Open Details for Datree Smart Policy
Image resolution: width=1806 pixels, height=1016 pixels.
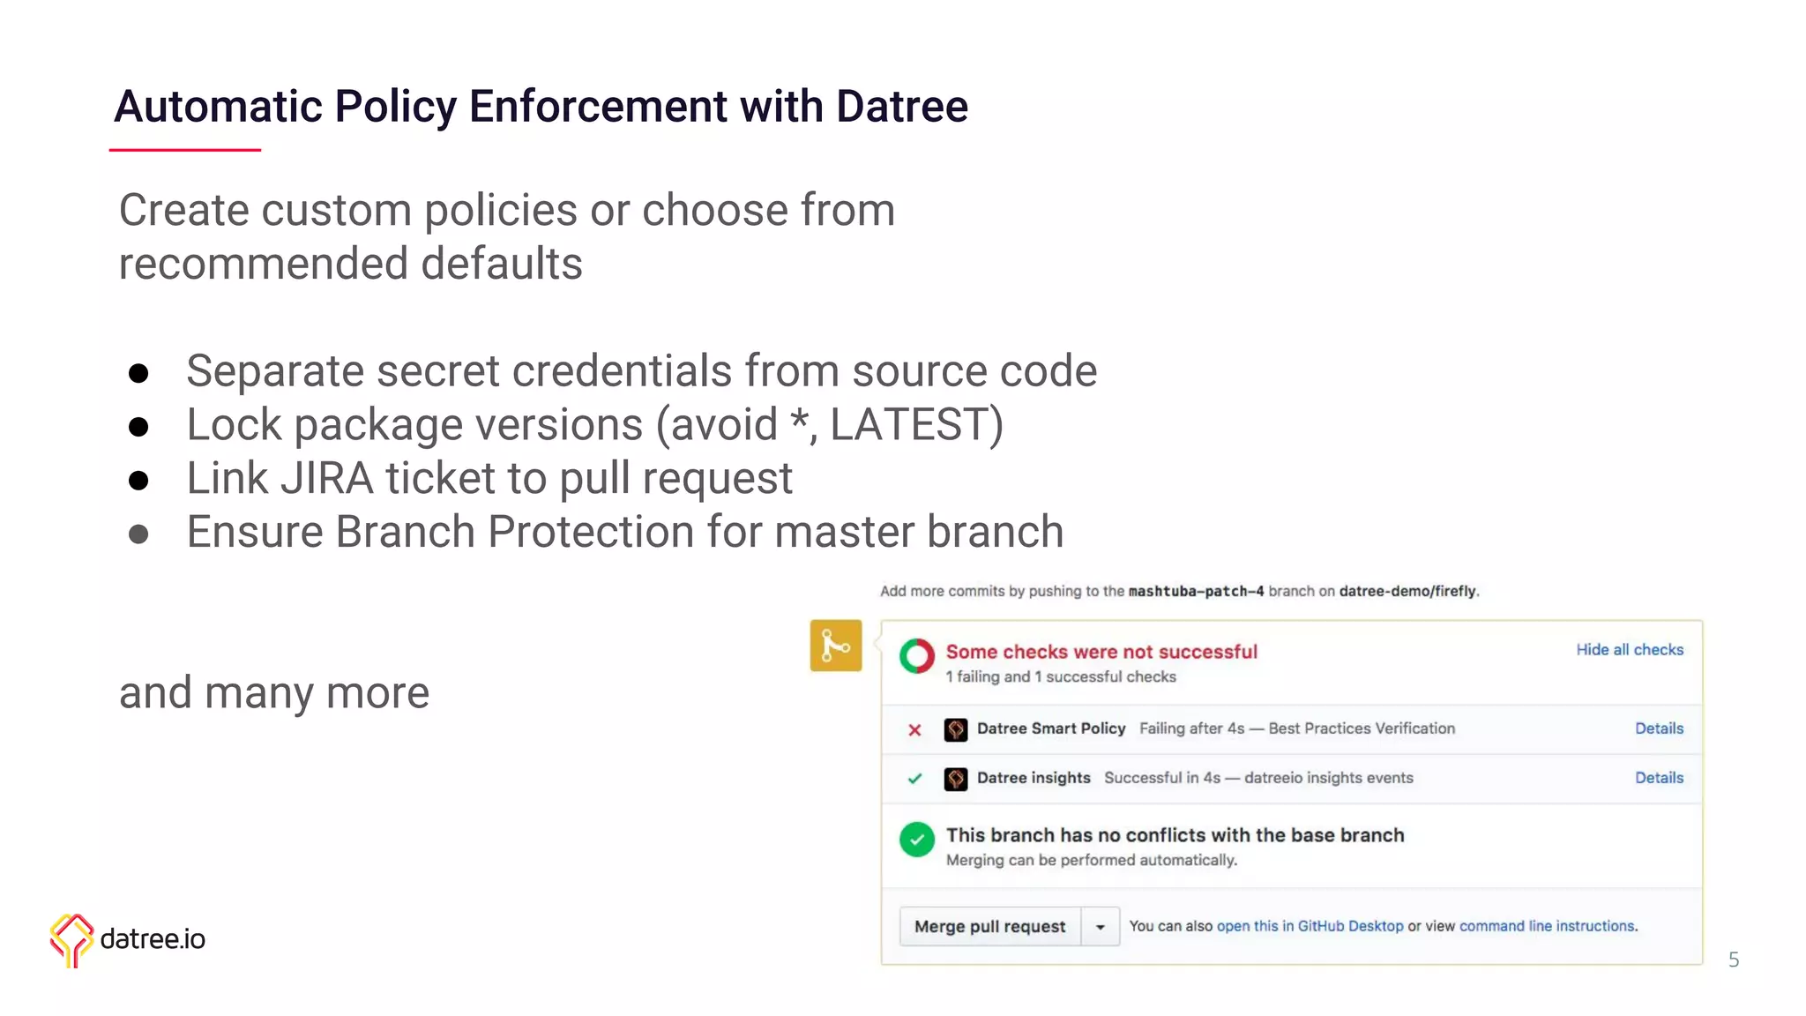pyautogui.click(x=1659, y=728)
